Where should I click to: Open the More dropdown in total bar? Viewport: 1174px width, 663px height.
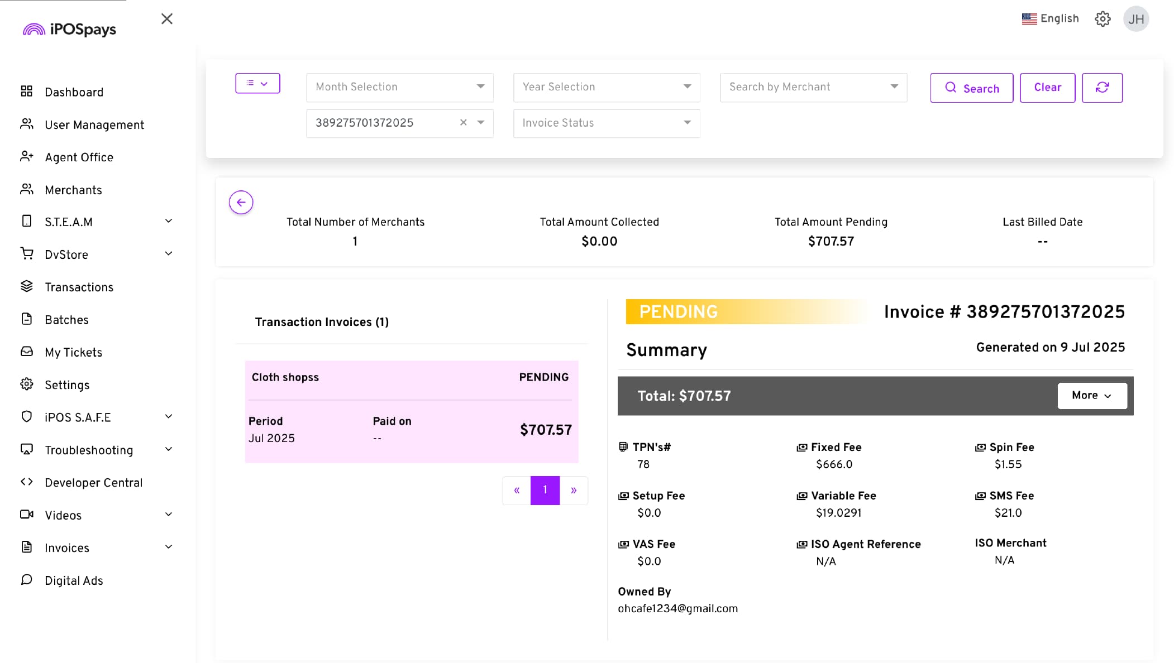point(1091,396)
